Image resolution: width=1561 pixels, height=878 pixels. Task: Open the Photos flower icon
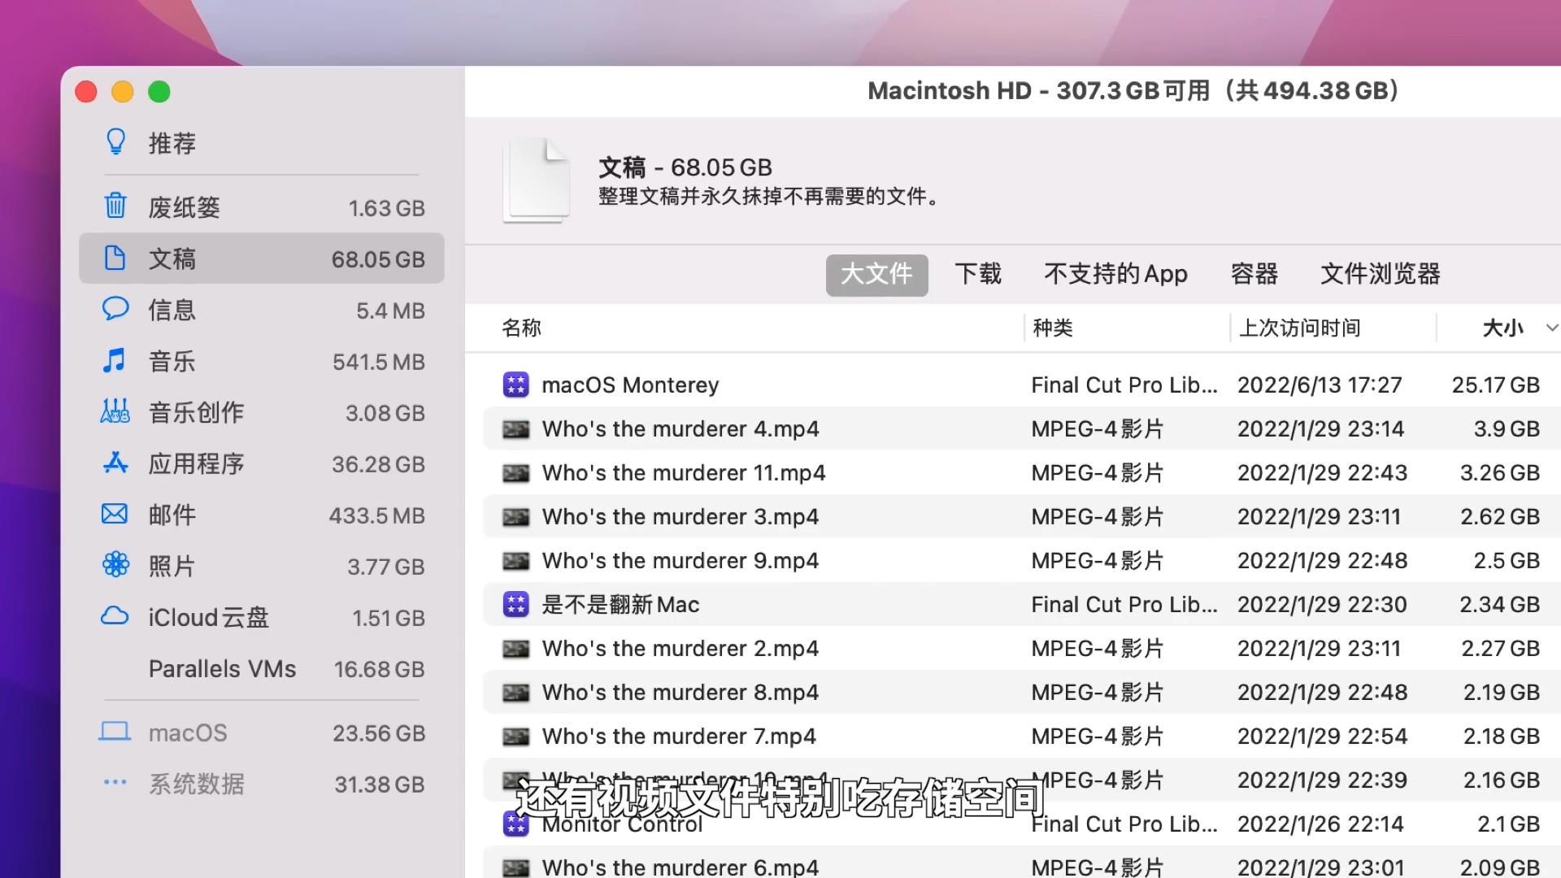(115, 564)
